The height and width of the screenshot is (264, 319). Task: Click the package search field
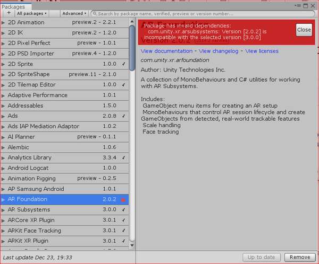coord(203,14)
